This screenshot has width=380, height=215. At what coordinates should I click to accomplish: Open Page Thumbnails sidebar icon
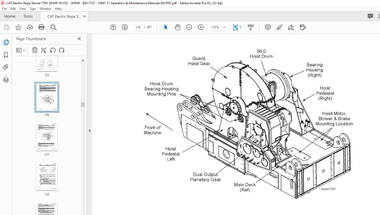tap(6, 42)
